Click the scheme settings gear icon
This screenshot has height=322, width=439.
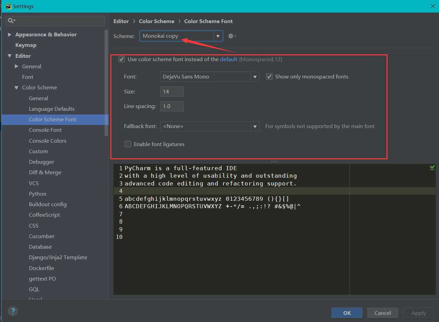231,36
